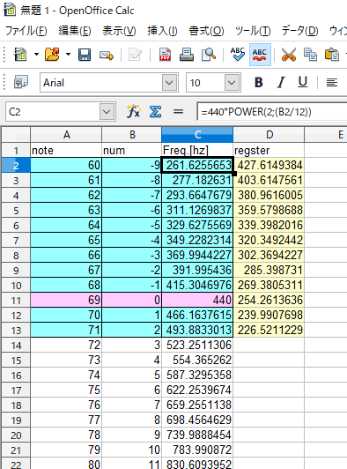
Task: Open the Function Wizard icon
Action: pos(133,112)
